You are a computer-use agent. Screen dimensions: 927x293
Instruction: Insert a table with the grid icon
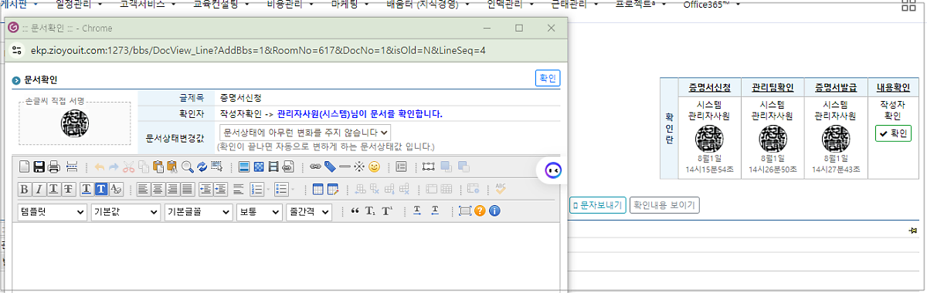tap(317, 188)
